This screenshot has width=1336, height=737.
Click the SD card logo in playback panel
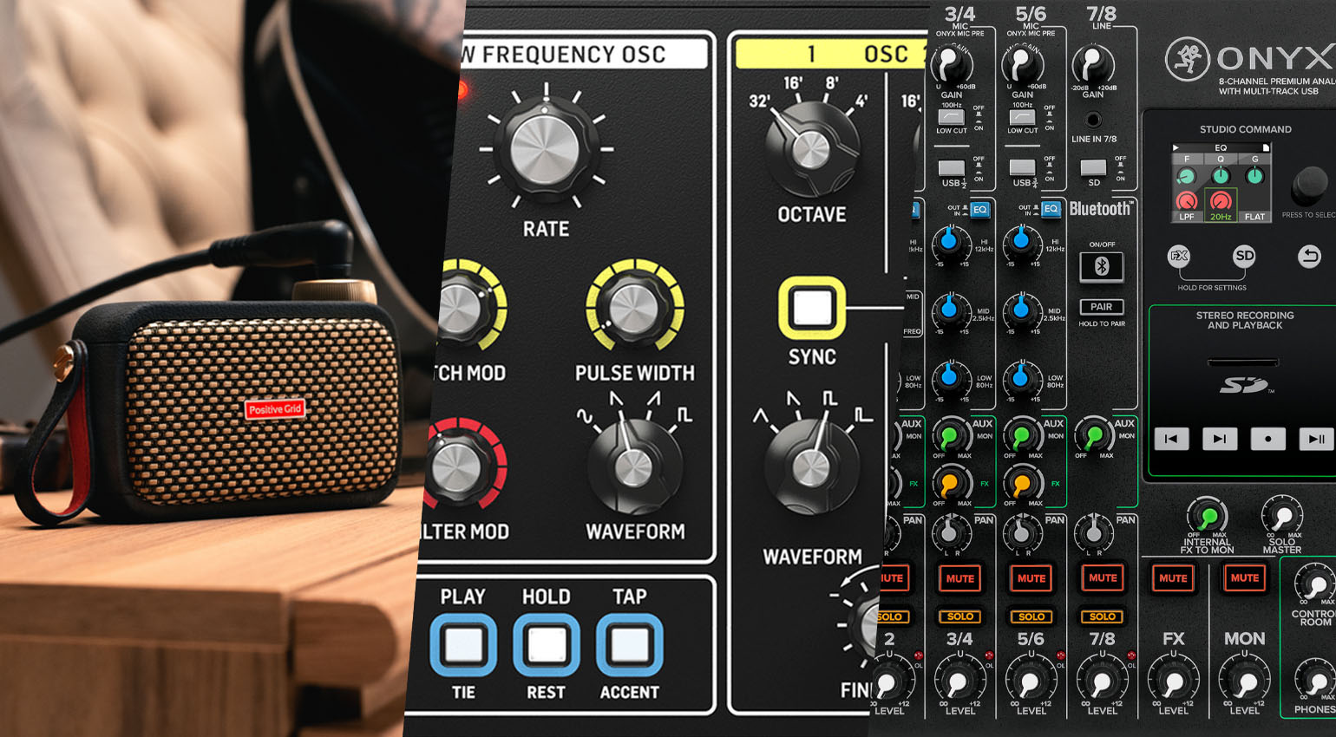click(x=1246, y=385)
